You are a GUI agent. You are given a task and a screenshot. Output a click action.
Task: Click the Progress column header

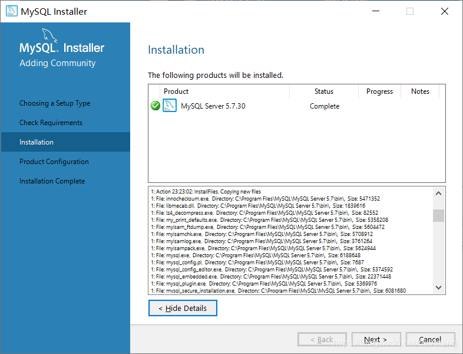[x=379, y=91]
